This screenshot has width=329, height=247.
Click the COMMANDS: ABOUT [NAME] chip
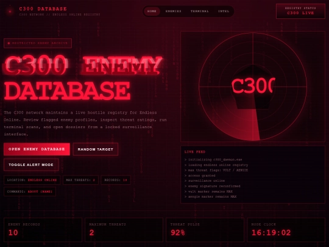tap(30, 192)
